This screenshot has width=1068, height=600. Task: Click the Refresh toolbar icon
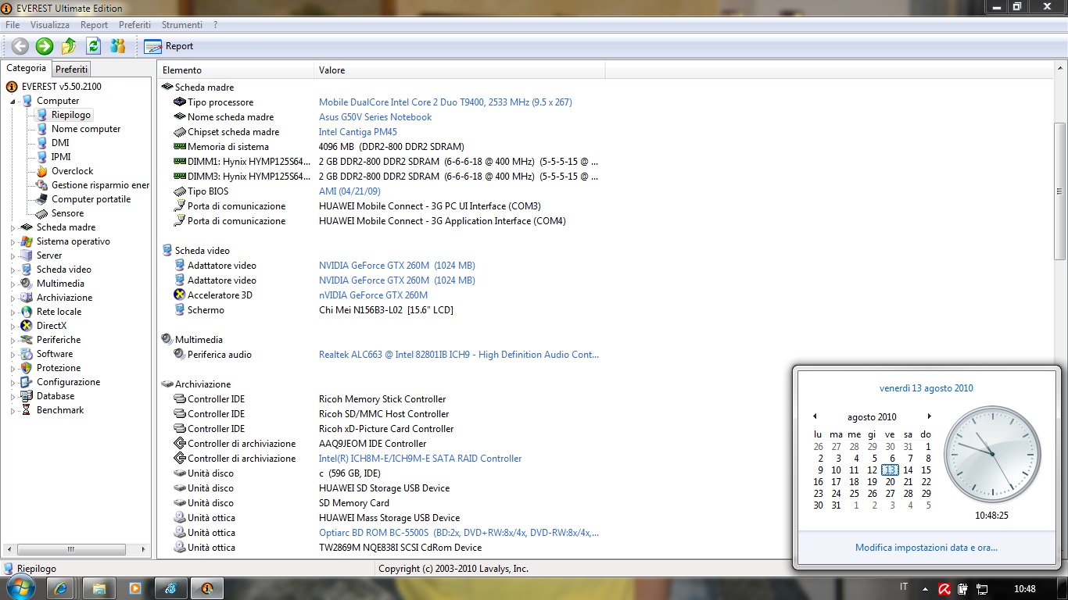coord(94,46)
